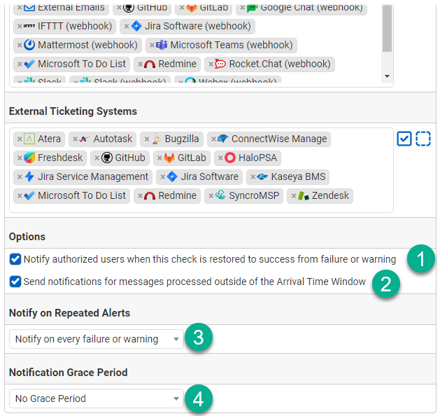Open Notification Grace Period dropdown
This screenshot has height=416, width=440.
(x=97, y=398)
